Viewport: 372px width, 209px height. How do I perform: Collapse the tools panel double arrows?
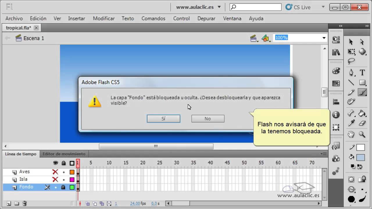coord(367,26)
